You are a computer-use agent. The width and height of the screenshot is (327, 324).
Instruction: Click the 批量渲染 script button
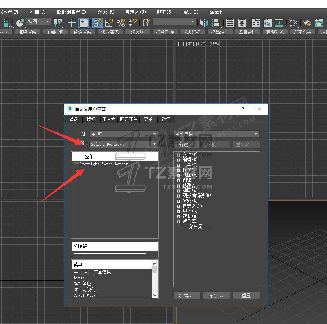click(27, 32)
